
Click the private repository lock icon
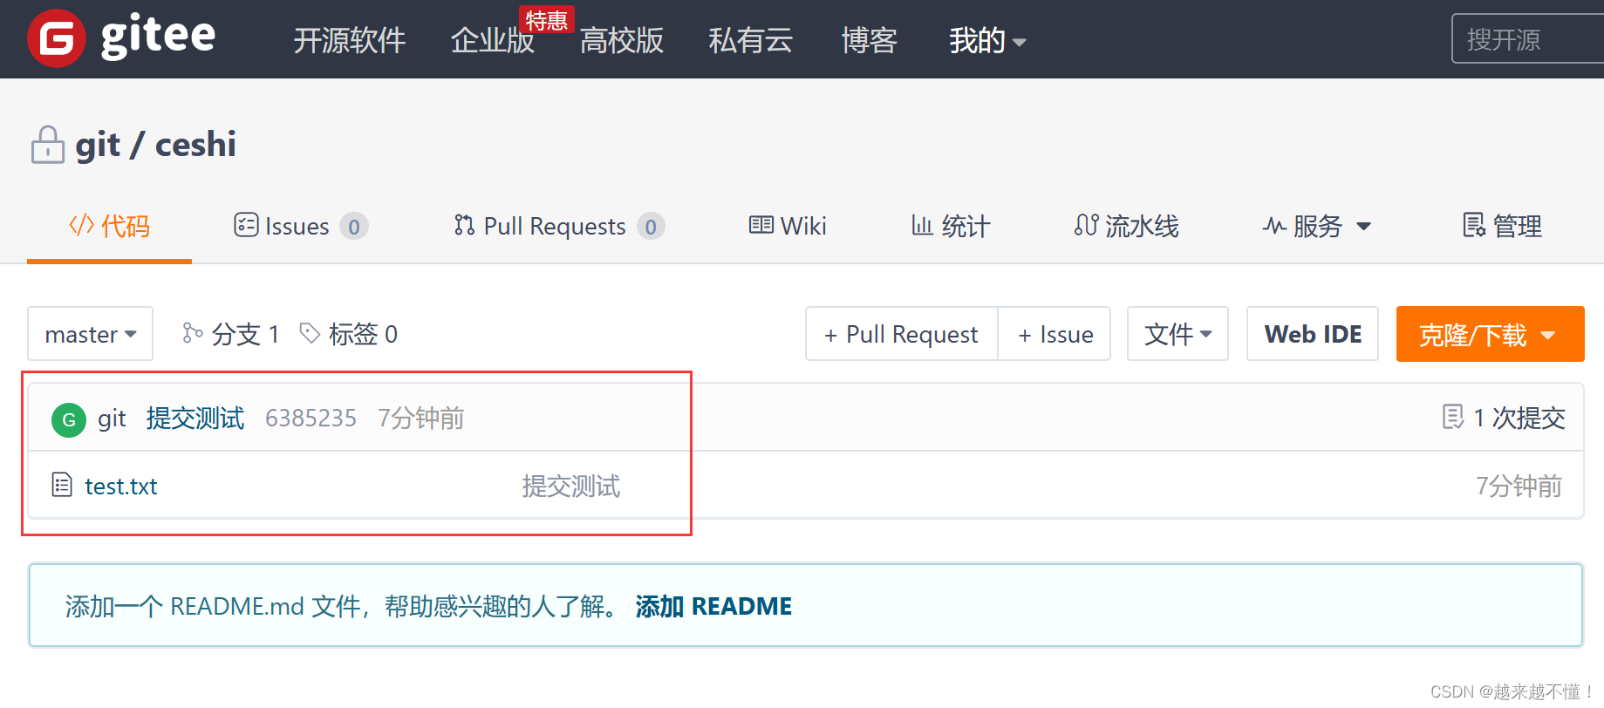pos(47,145)
